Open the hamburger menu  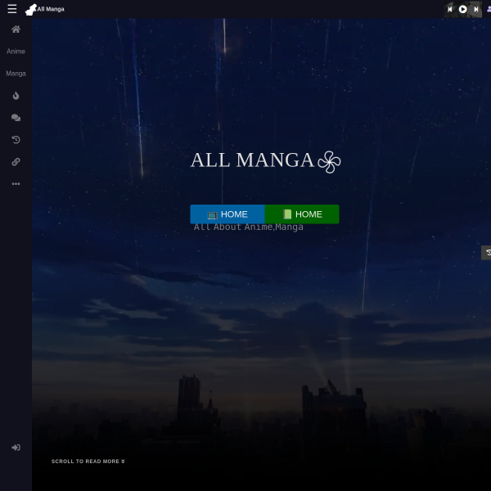click(x=12, y=9)
